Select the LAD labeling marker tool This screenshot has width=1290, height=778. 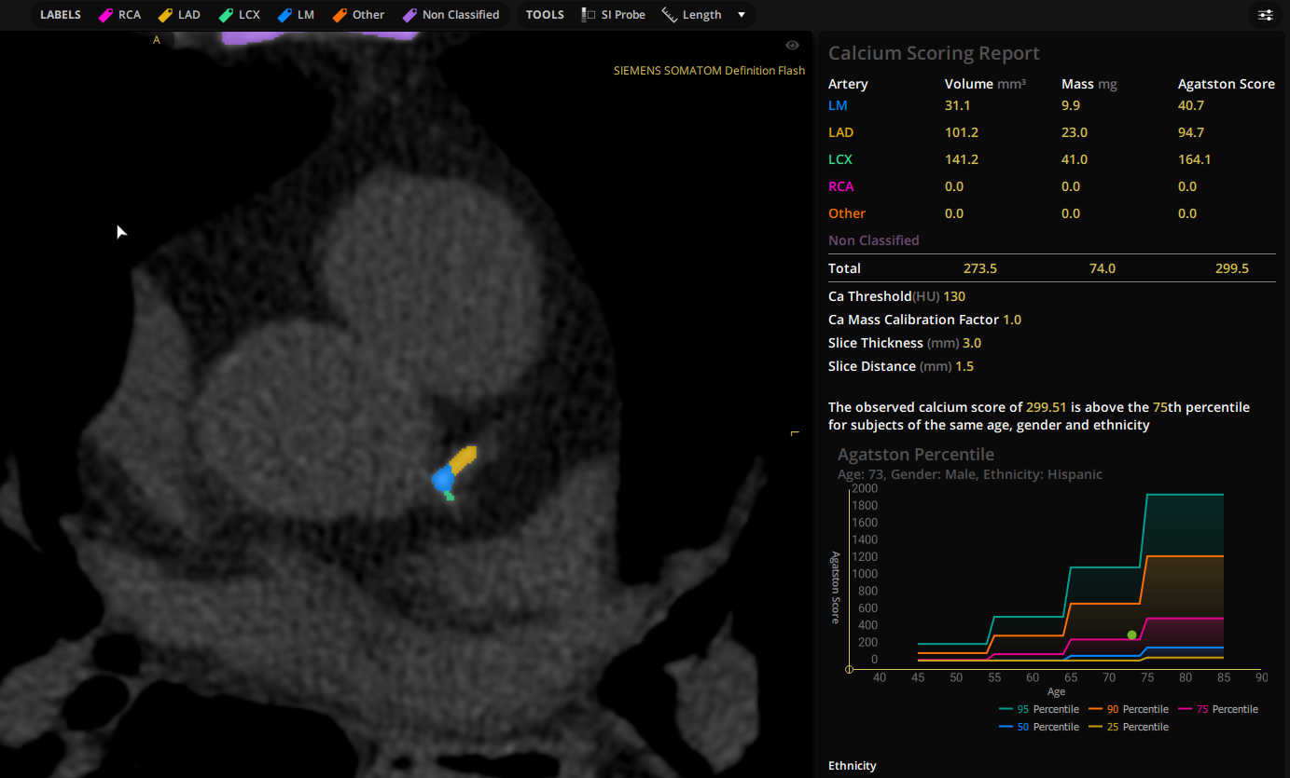click(179, 14)
